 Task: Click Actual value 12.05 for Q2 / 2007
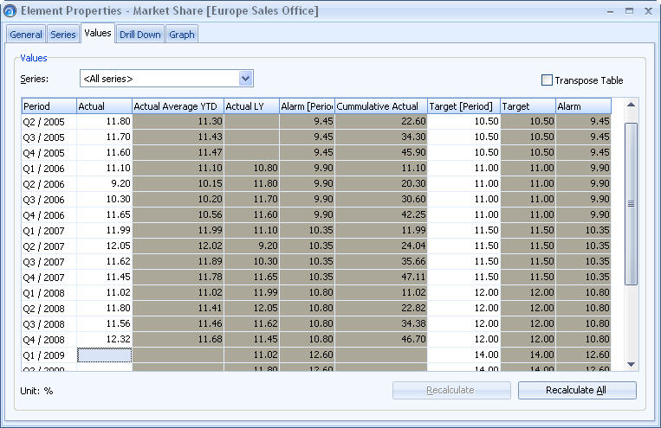pyautogui.click(x=105, y=246)
